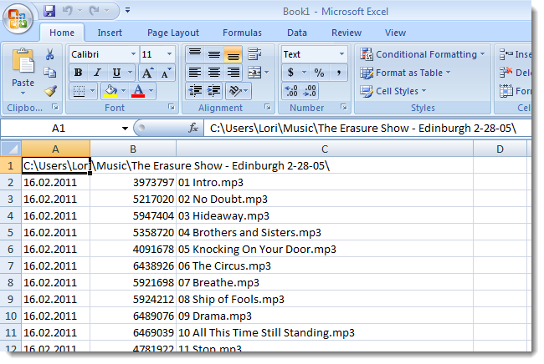Switch to the Insert tab
Image resolution: width=544 pixels, height=364 pixels.
(110, 33)
